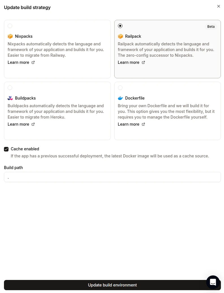The image size is (224, 293).
Task: Click the Build path input field
Action: (112, 177)
